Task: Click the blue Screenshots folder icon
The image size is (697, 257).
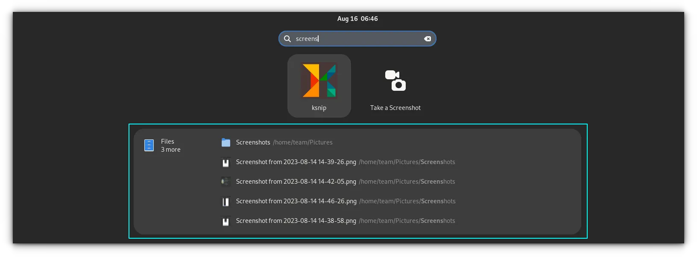Action: pyautogui.click(x=226, y=142)
